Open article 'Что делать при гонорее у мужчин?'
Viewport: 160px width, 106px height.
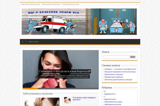click(84, 99)
